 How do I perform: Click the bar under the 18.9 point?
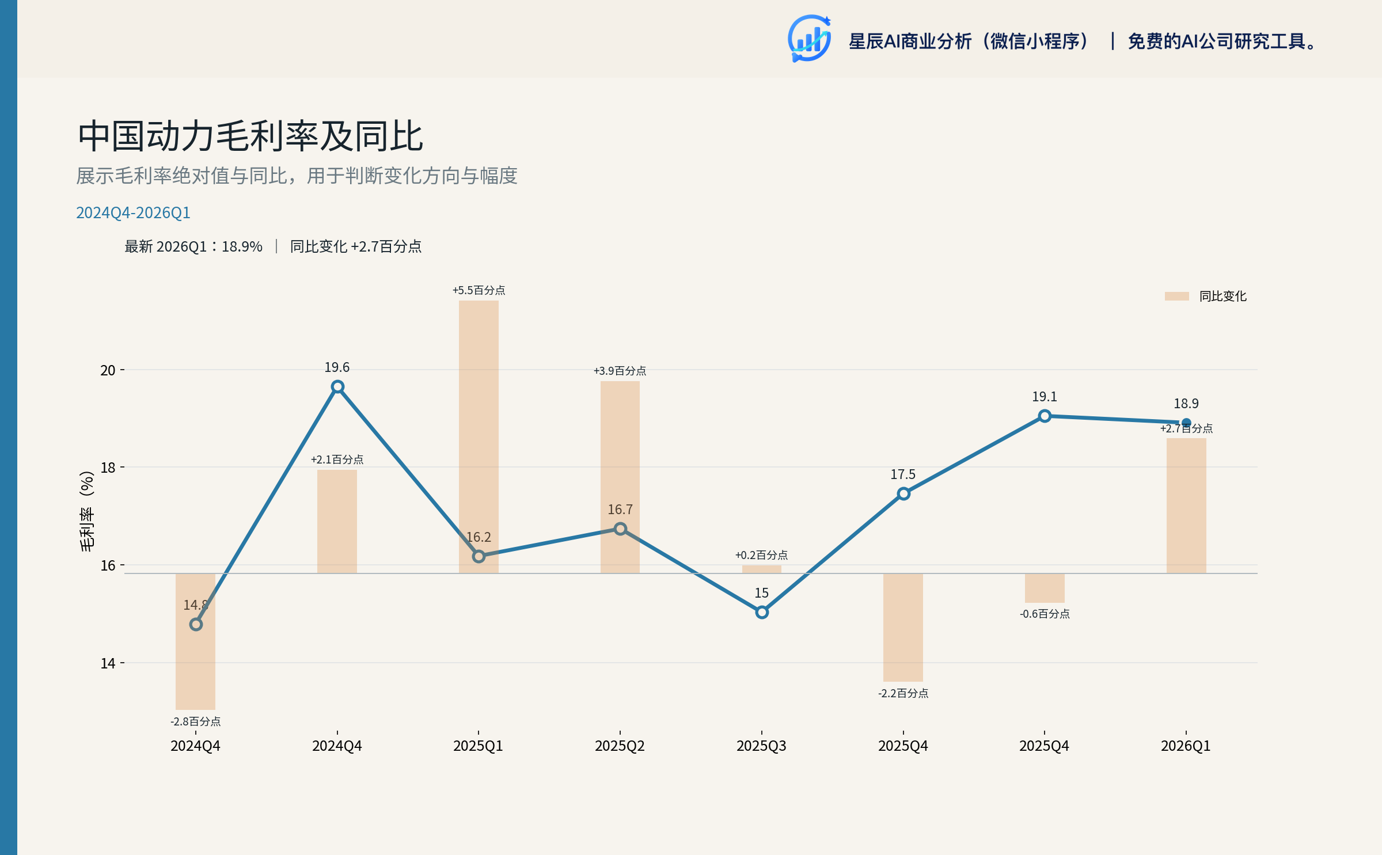point(1186,506)
